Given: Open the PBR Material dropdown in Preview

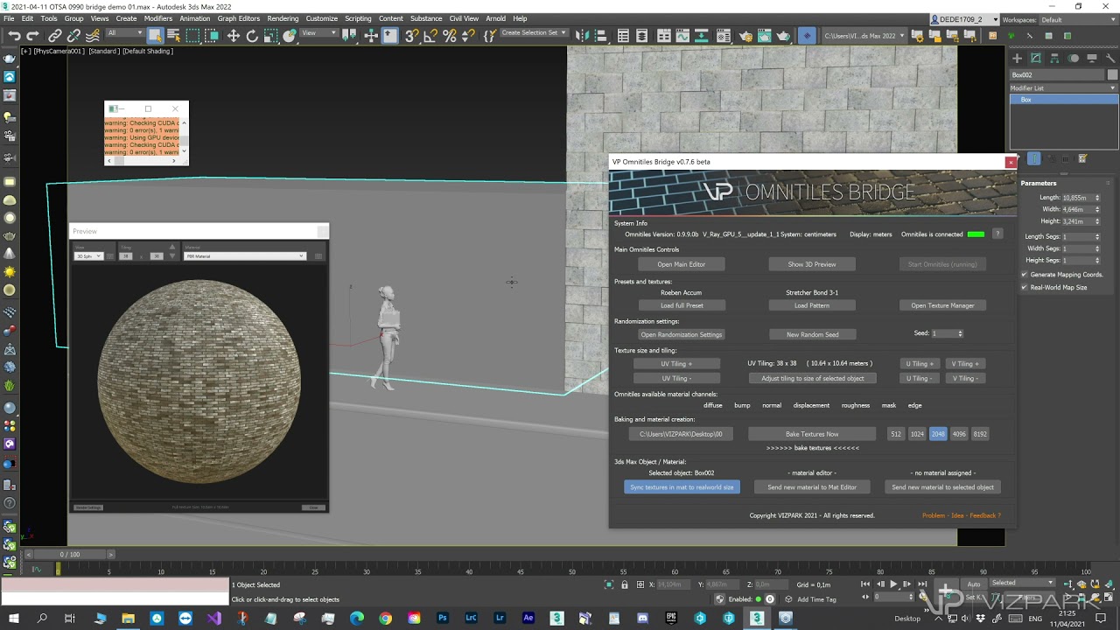Looking at the screenshot, I should (x=245, y=256).
